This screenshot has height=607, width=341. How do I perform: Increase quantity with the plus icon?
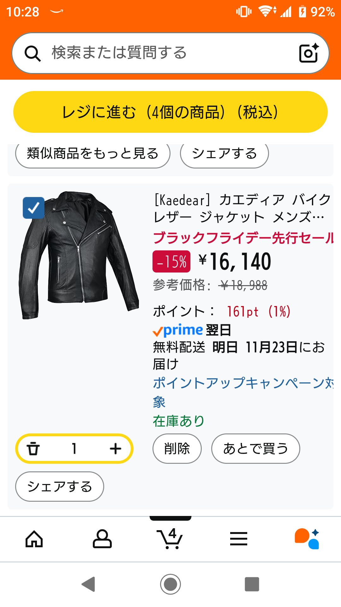tap(116, 449)
